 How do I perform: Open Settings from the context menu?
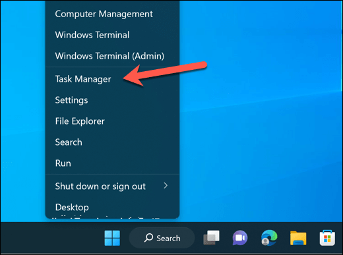click(x=112, y=100)
